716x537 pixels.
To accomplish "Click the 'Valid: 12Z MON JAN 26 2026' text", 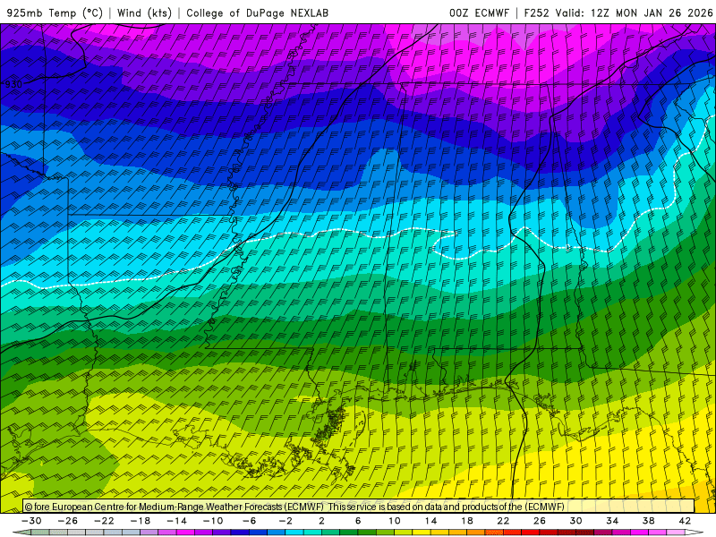I will pos(634,13).
